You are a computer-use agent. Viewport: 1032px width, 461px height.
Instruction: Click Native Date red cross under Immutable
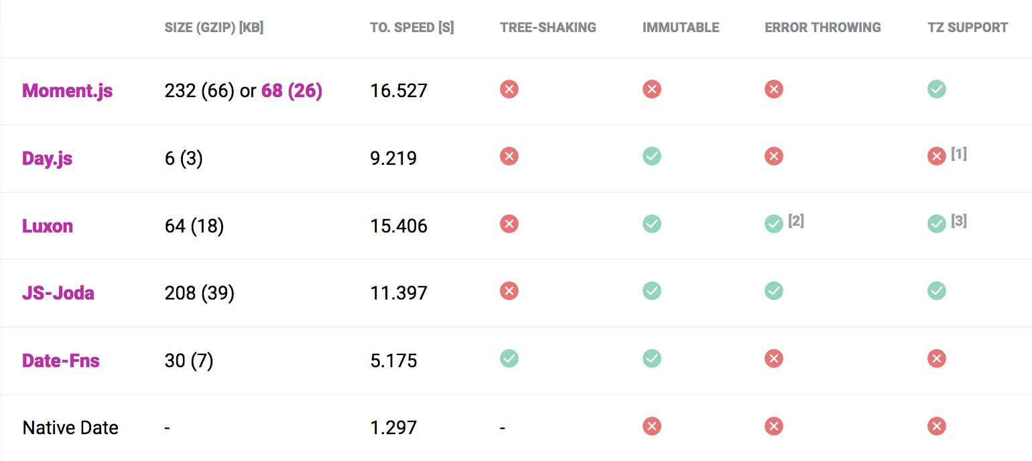click(x=652, y=426)
